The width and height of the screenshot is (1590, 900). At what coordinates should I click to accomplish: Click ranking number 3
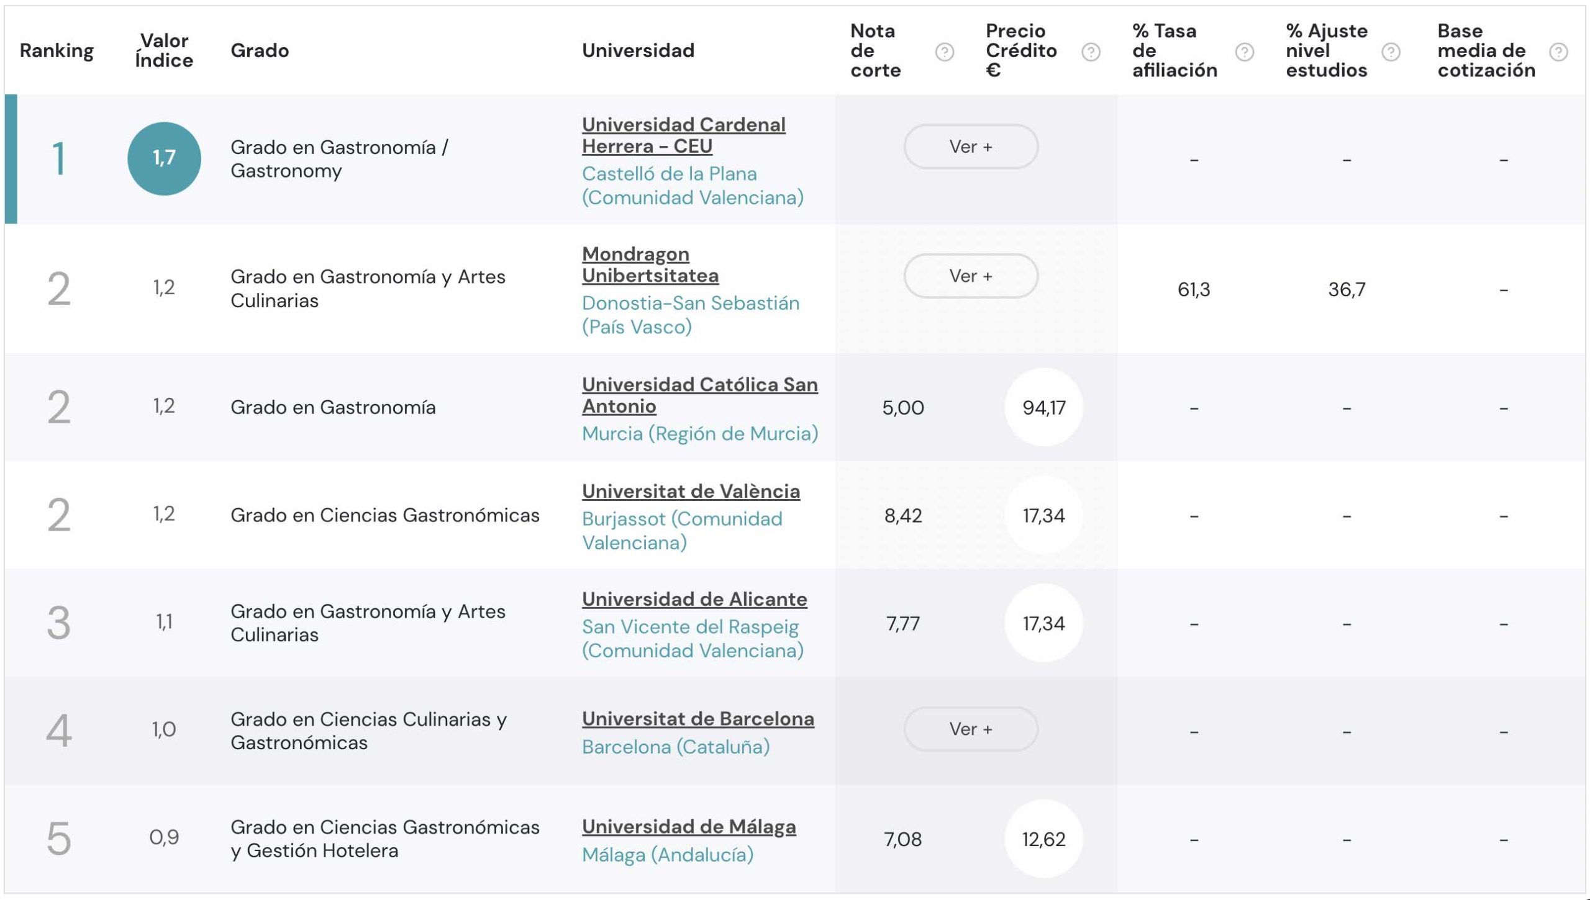[x=59, y=623]
